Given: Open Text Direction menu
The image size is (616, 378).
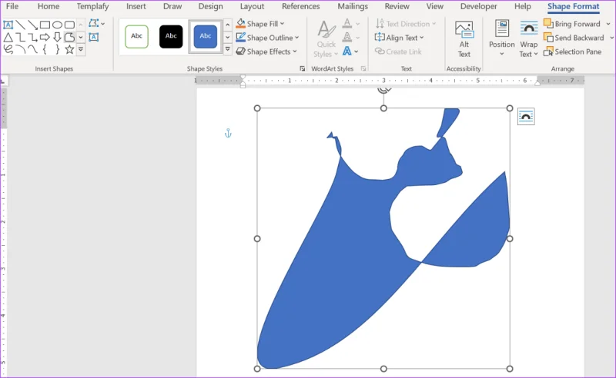Looking at the screenshot, I should coord(406,24).
